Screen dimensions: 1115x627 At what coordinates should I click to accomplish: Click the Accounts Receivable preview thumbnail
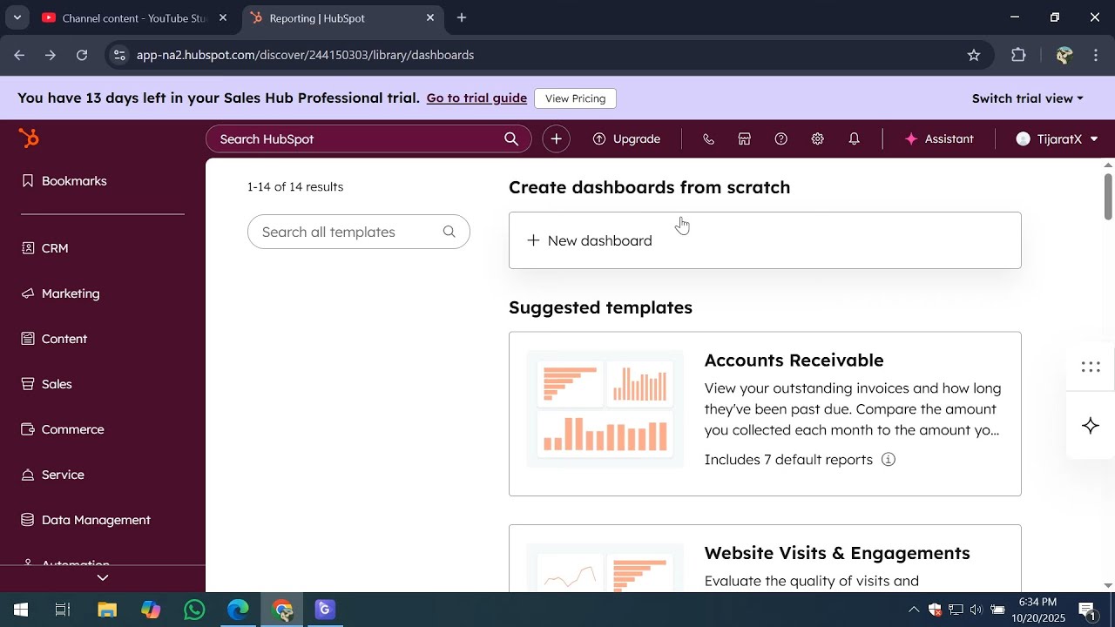605,409
